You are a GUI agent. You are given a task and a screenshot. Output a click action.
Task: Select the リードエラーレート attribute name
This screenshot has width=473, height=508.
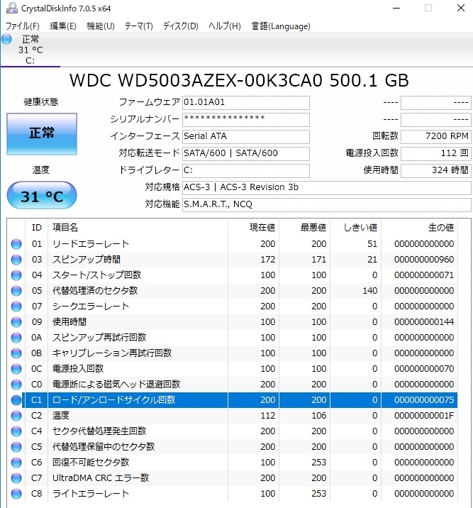click(91, 244)
